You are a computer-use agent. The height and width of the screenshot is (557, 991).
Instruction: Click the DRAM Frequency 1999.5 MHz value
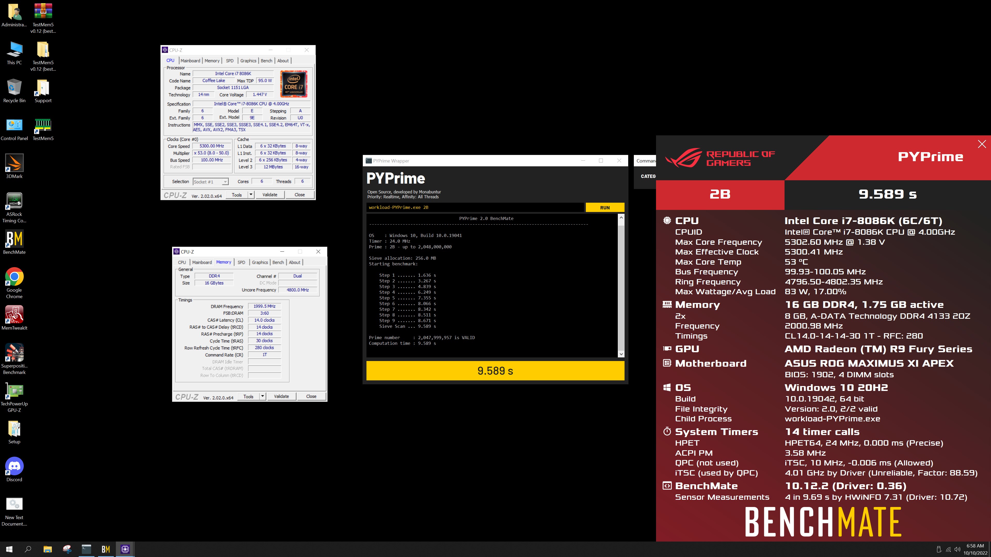[264, 306]
